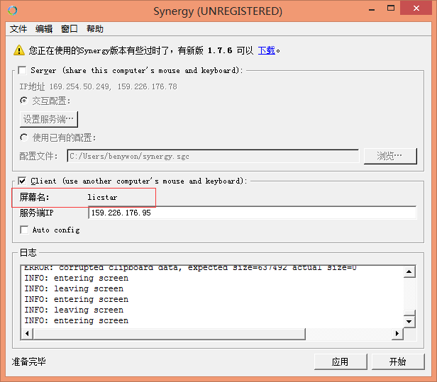The height and width of the screenshot is (382, 437).
Task: Enable the Auto config checkbox
Action: point(24,230)
